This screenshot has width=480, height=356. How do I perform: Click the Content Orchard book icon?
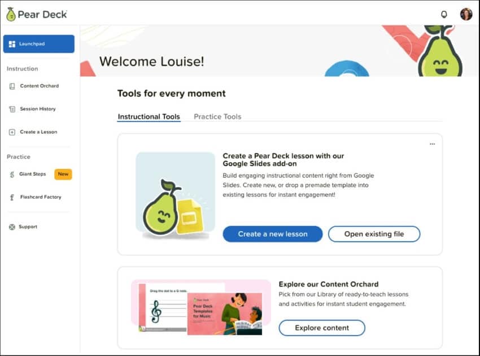[x=12, y=86]
